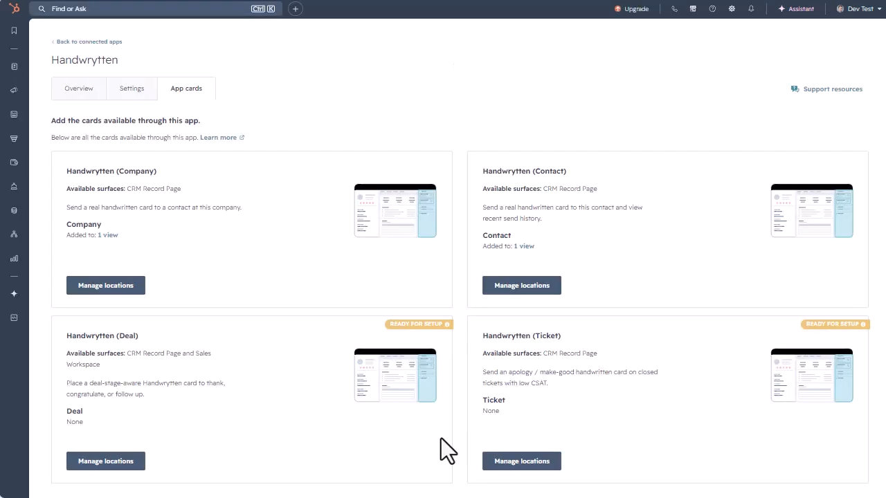Click Manage locations for Handwrytten (Ticket)

(x=522, y=461)
